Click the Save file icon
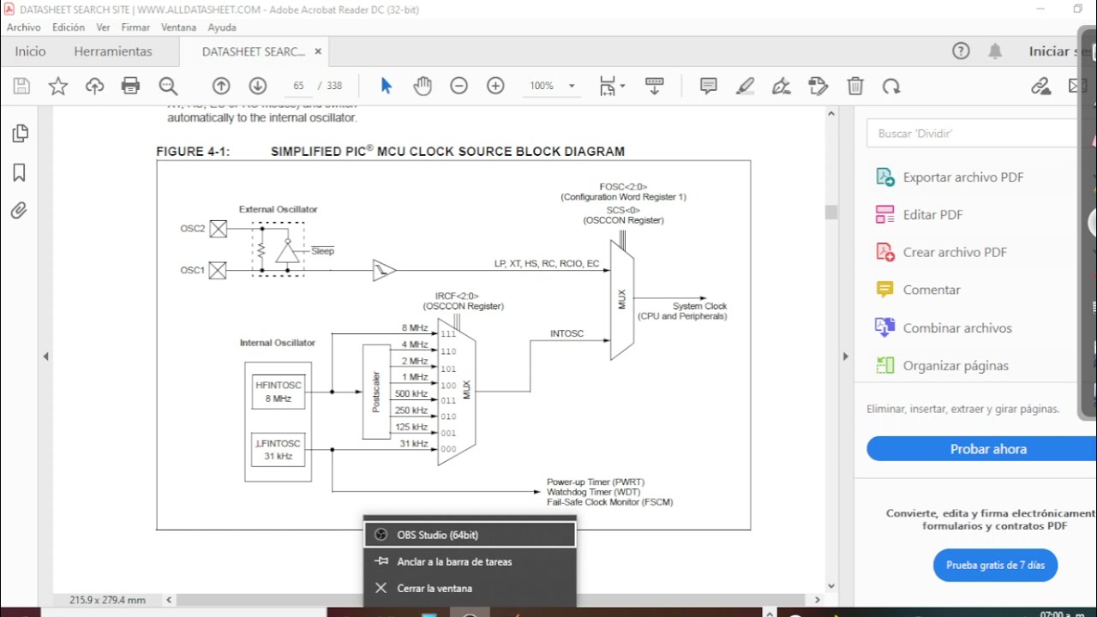Viewport: 1097px width, 617px height. pyautogui.click(x=21, y=86)
